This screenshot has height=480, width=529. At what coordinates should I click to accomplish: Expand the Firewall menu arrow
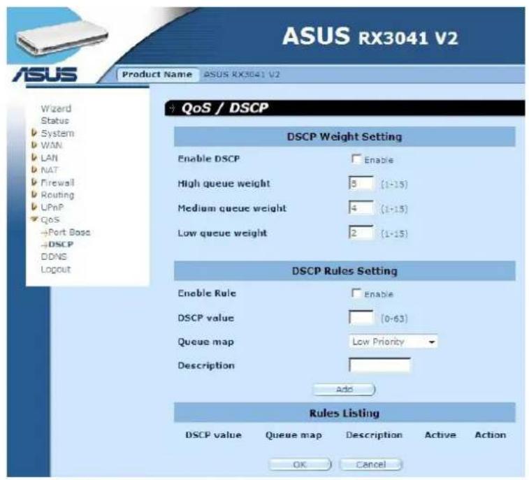point(34,182)
